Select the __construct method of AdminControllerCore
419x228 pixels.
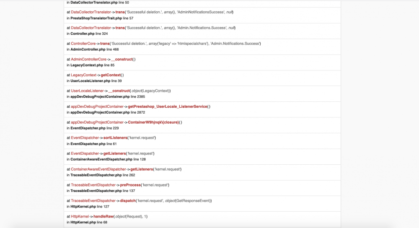click(x=122, y=60)
